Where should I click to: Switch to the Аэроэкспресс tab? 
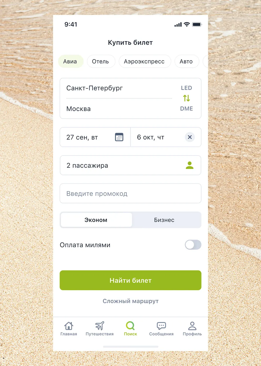(144, 61)
